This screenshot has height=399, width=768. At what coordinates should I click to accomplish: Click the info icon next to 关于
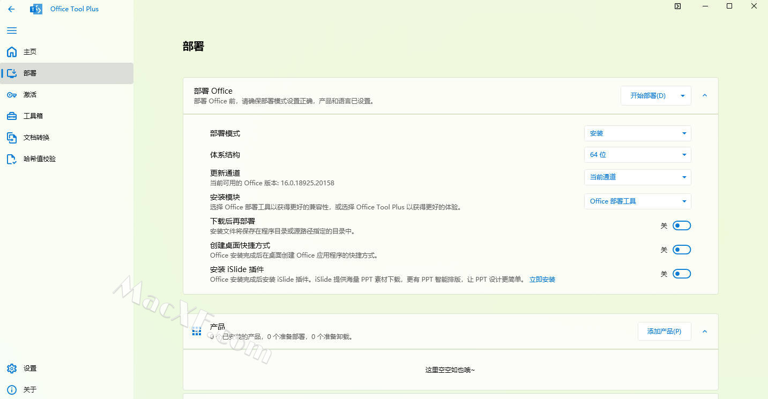pos(12,390)
